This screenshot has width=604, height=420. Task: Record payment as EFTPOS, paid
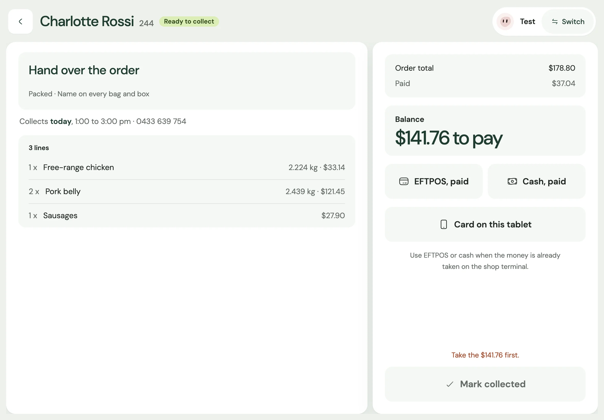(x=434, y=182)
